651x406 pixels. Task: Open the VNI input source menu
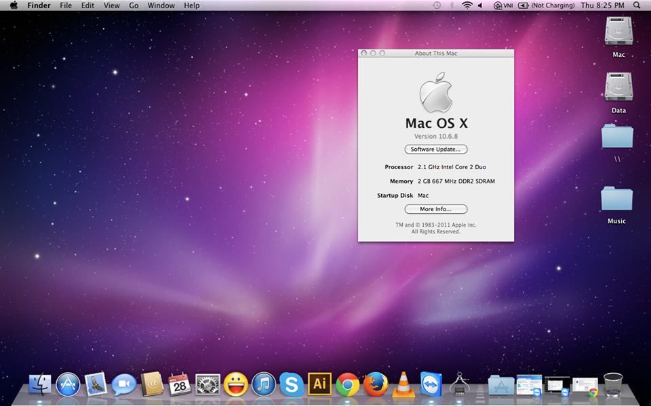click(503, 5)
